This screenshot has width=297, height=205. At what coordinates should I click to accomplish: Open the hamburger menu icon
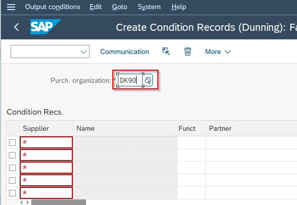11,7
